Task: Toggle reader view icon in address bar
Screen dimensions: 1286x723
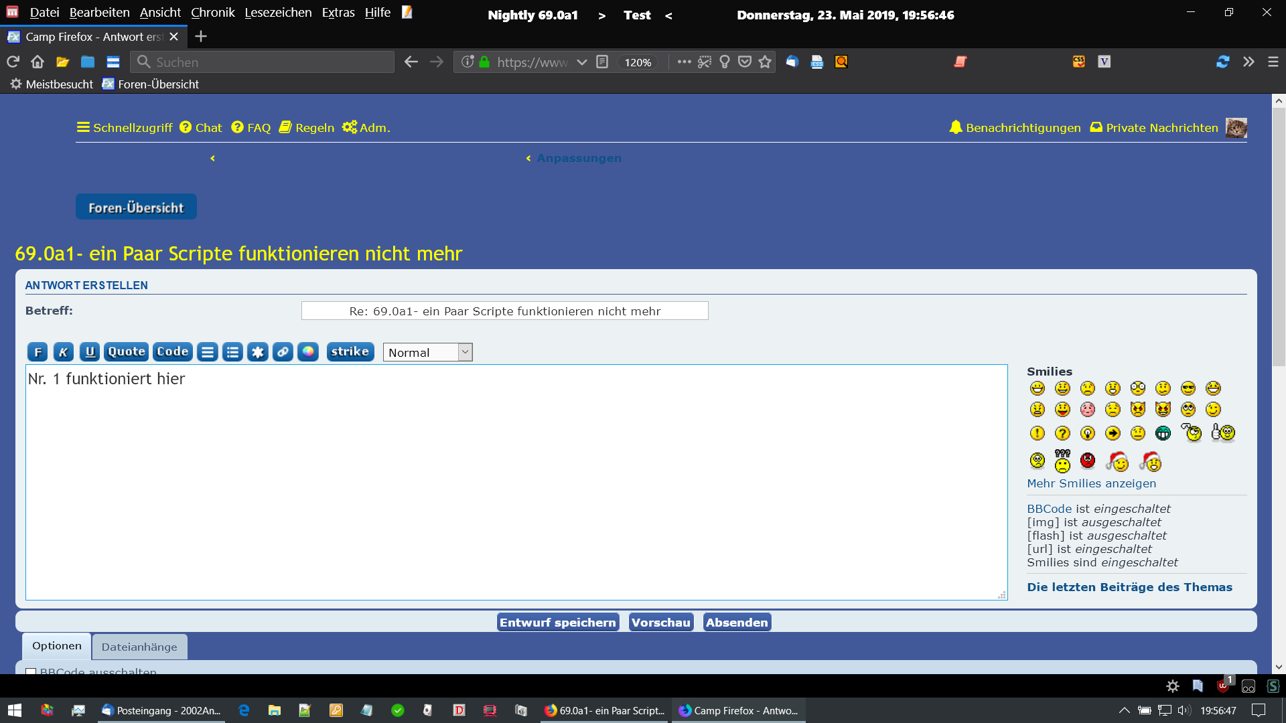Action: tap(602, 62)
